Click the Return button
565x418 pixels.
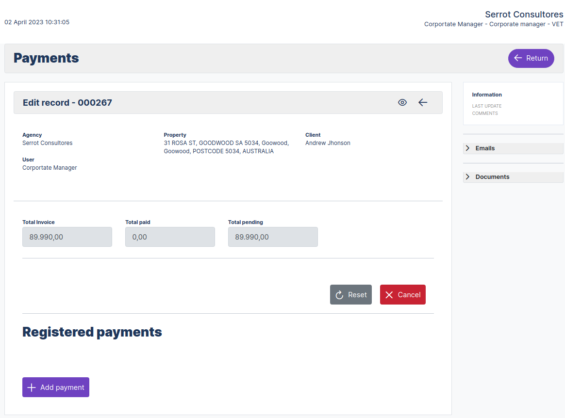click(x=531, y=58)
